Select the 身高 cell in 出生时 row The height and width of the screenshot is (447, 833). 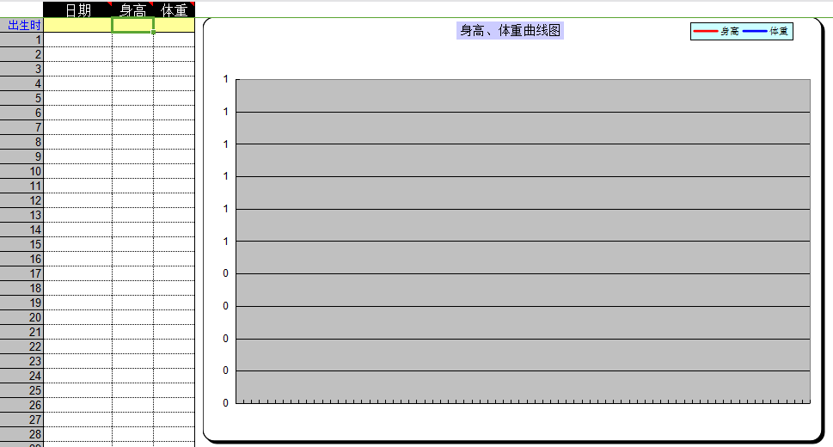click(132, 25)
